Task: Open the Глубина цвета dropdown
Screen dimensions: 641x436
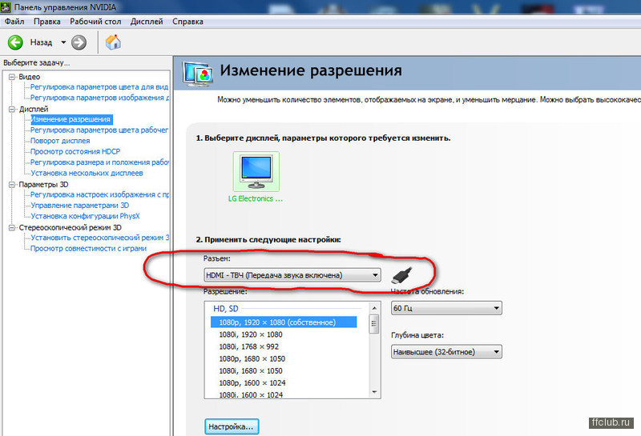Action: (x=446, y=352)
